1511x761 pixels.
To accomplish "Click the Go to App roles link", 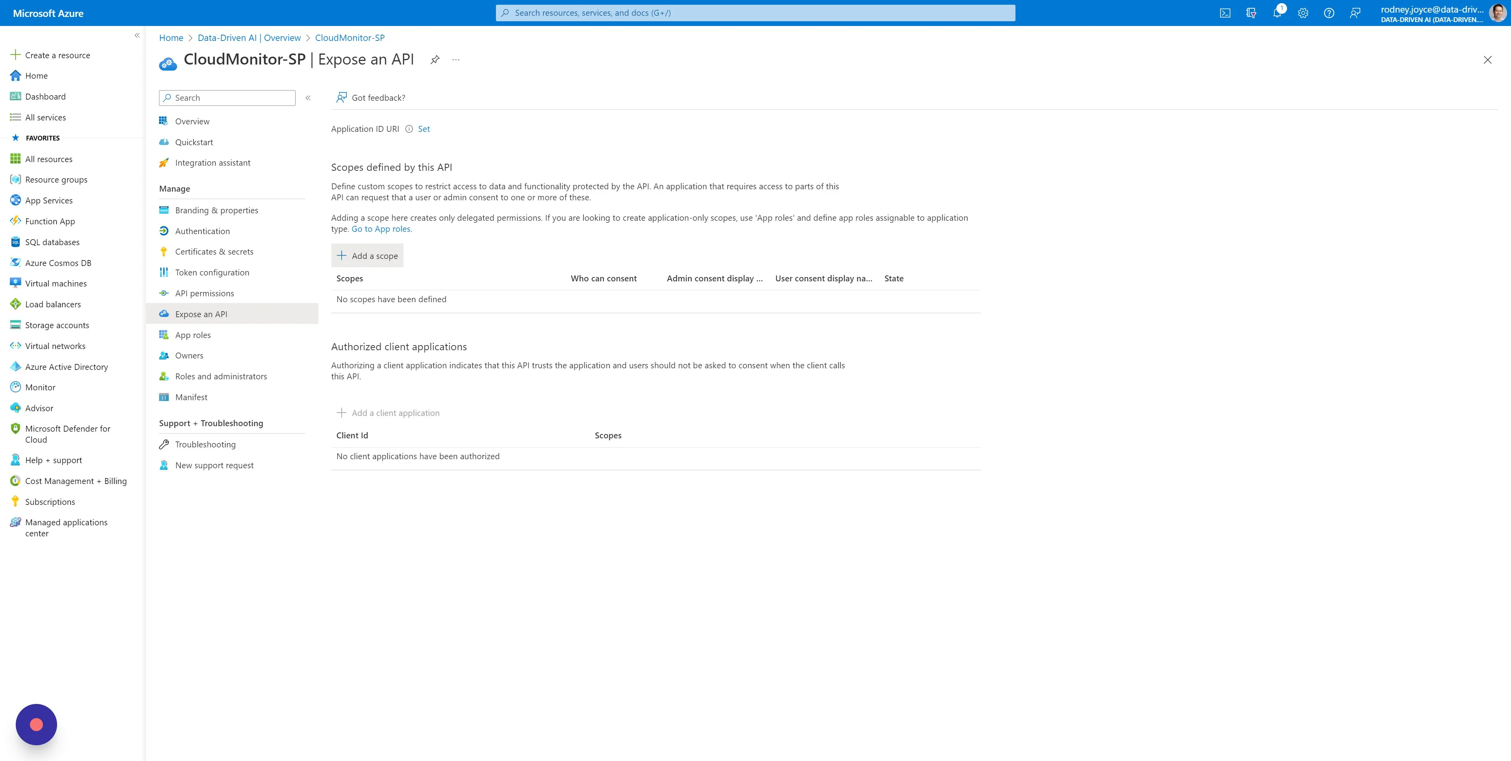I will [x=382, y=229].
